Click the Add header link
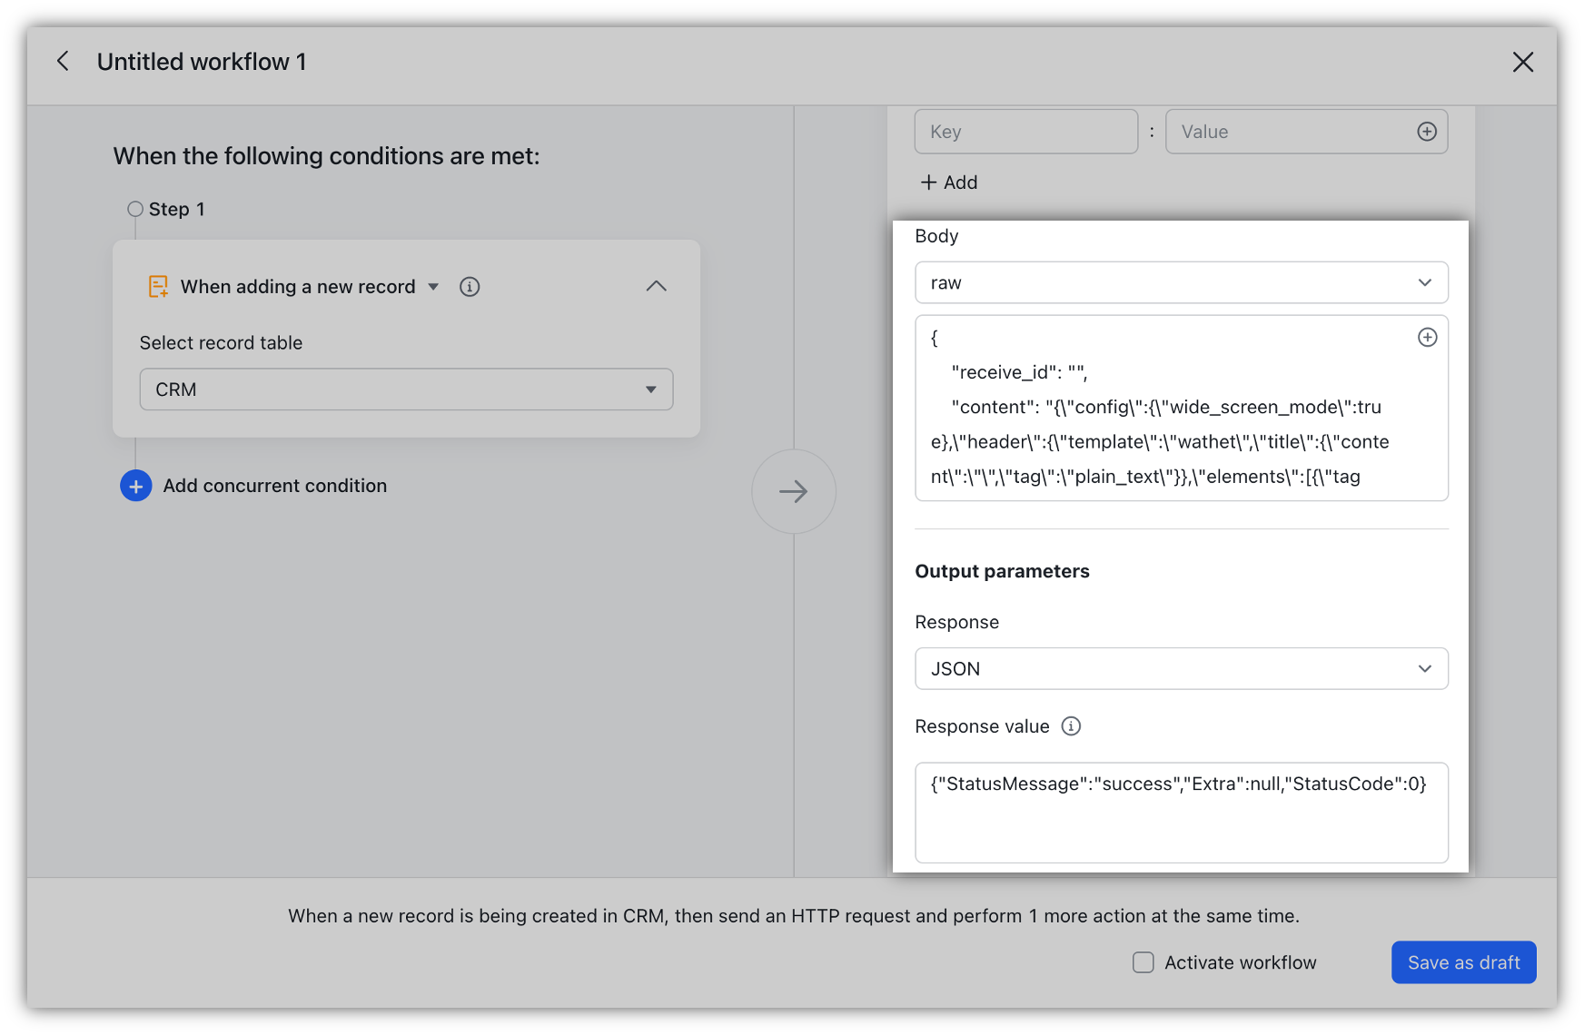 point(949,182)
